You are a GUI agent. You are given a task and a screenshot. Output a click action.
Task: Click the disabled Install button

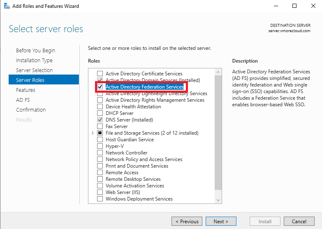click(265, 221)
